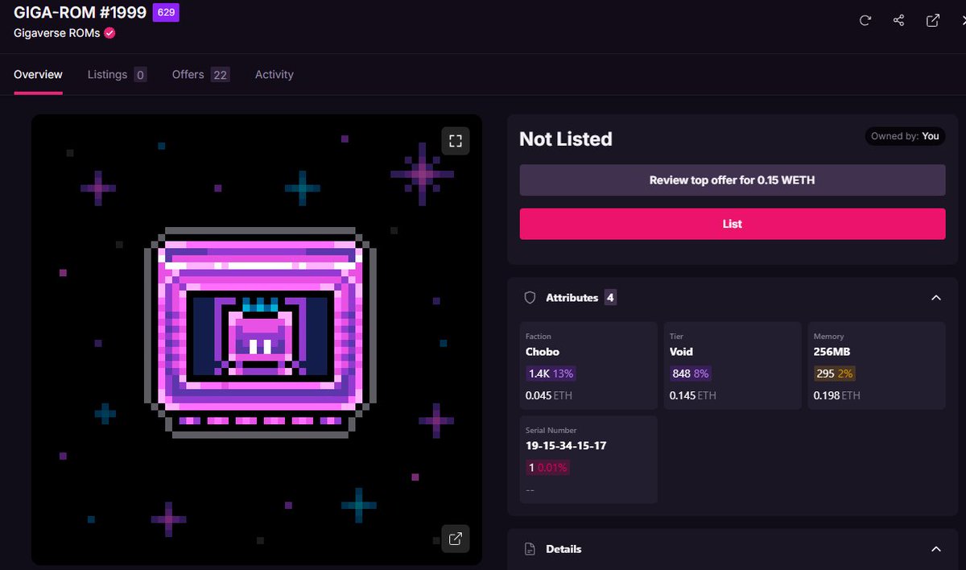Viewport: 966px width, 570px height.
Task: Click the Attributes count badge 4
Action: [x=610, y=298]
